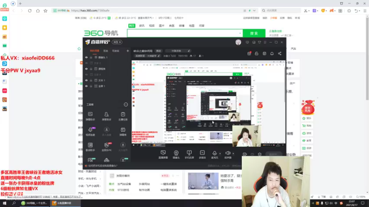Image resolution: width=369 pixels, height=207 pixels.
Task: Toggle lock on 全屏 1 source
Action: pyautogui.click(x=91, y=86)
